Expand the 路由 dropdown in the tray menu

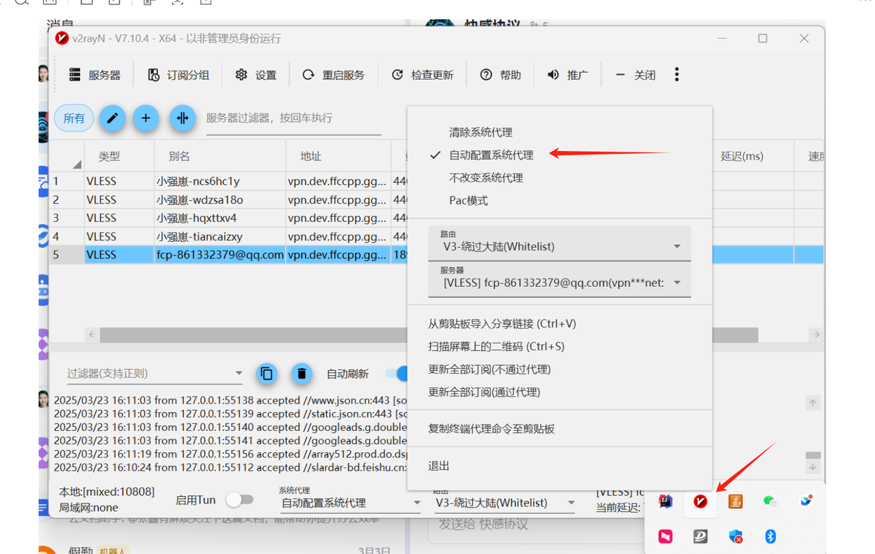pyautogui.click(x=560, y=244)
